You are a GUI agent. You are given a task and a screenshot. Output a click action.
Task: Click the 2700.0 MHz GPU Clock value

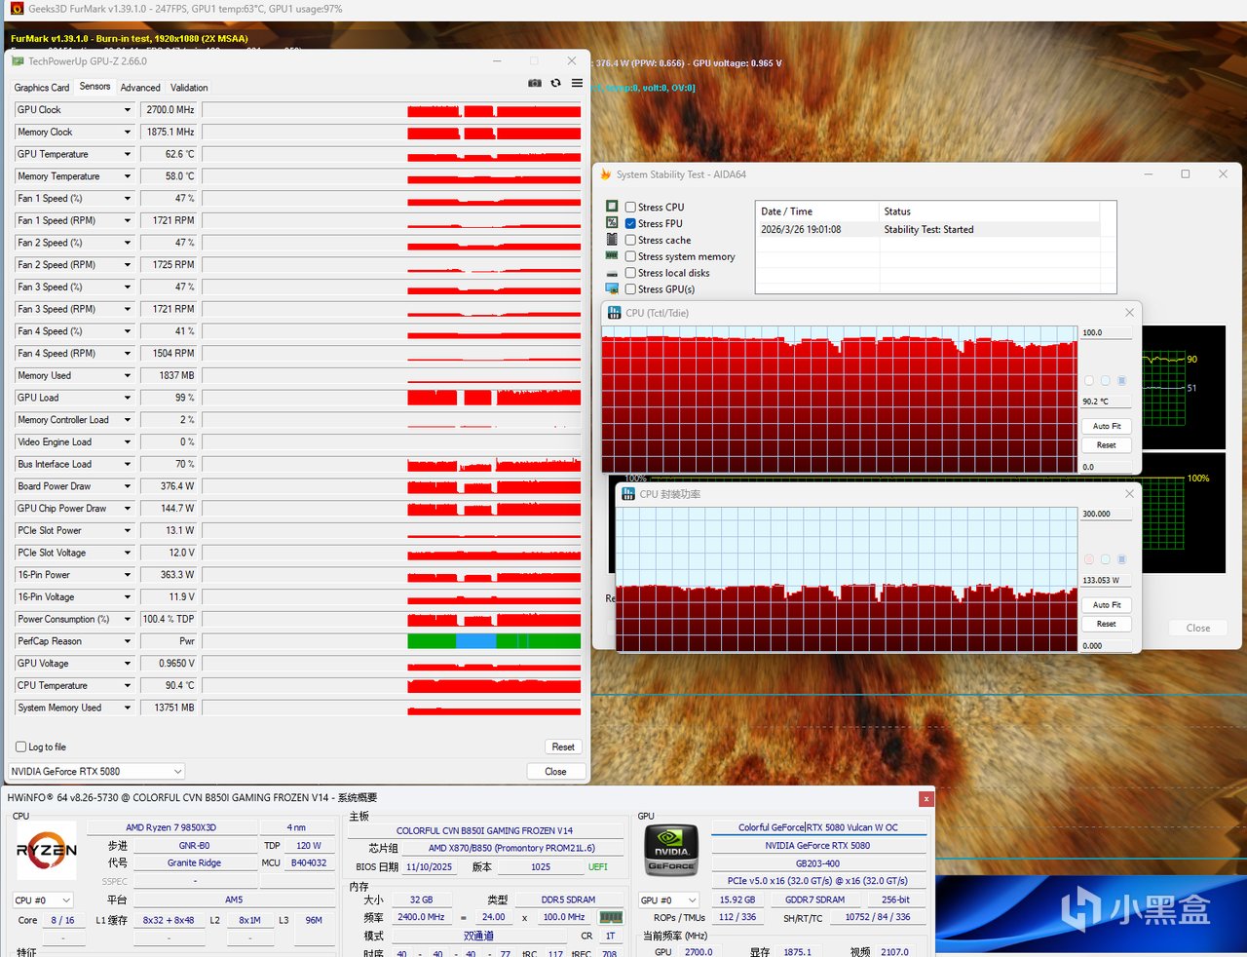(169, 110)
